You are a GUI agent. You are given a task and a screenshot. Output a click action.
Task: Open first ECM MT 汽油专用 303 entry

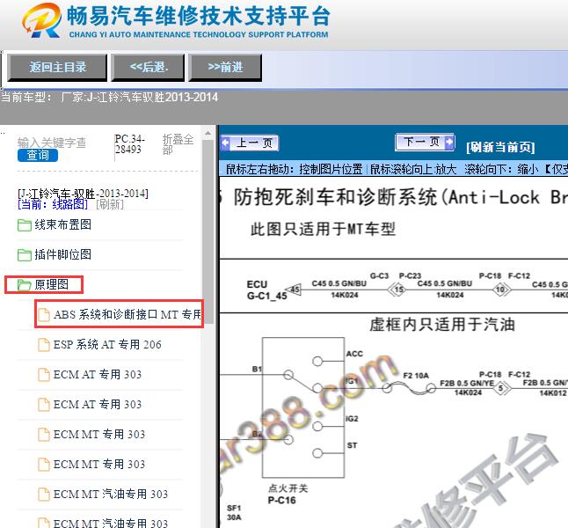click(111, 494)
